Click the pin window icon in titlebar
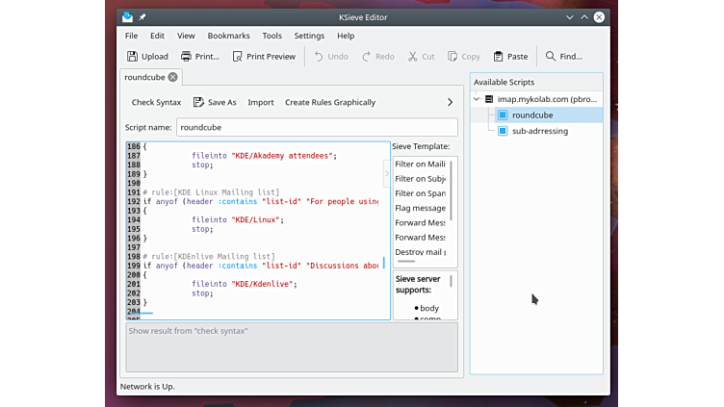724x407 pixels. 142,17
